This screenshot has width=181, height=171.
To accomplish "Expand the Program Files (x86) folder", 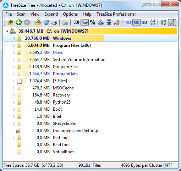I will 13,45.
